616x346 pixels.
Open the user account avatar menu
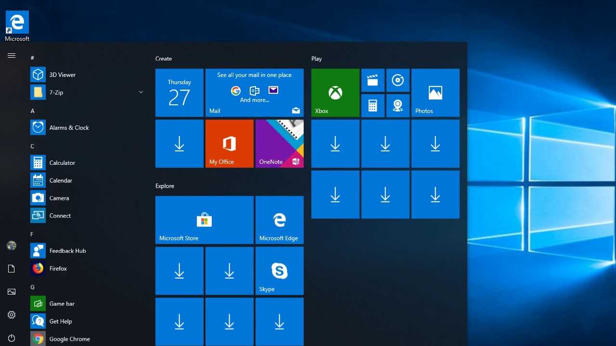(12, 246)
